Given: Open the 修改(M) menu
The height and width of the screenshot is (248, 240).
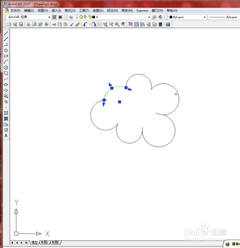Looking at the screenshot, I should (x=127, y=10).
